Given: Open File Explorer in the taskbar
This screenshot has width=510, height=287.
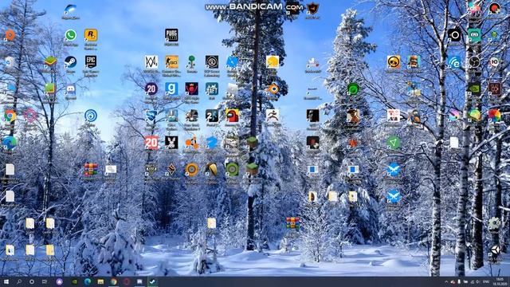Looking at the screenshot, I should tap(100, 281).
